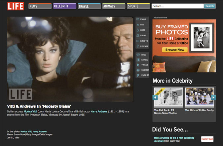Open the News navigation tab
Image resolution: width=223 pixels, height=146 pixels.
coord(40,6)
